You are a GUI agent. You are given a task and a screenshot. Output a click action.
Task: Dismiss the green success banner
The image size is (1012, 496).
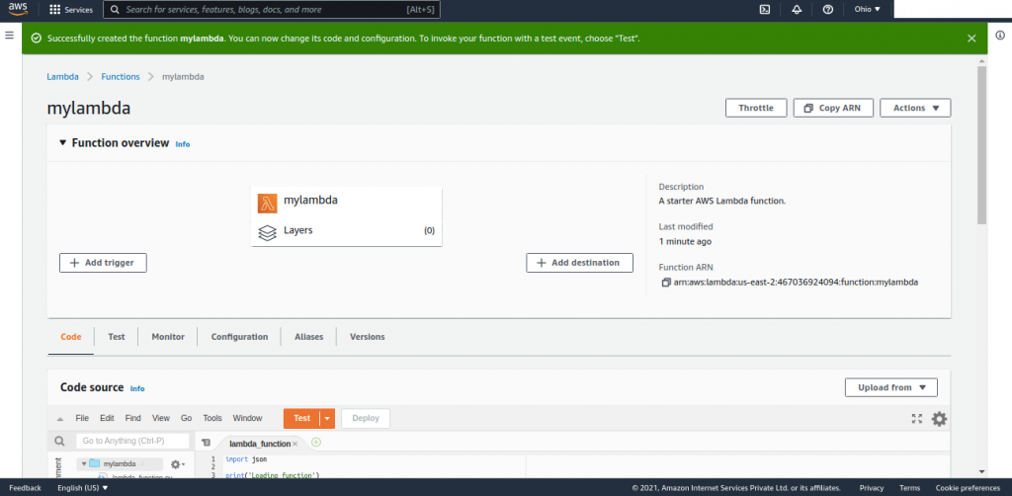point(971,39)
